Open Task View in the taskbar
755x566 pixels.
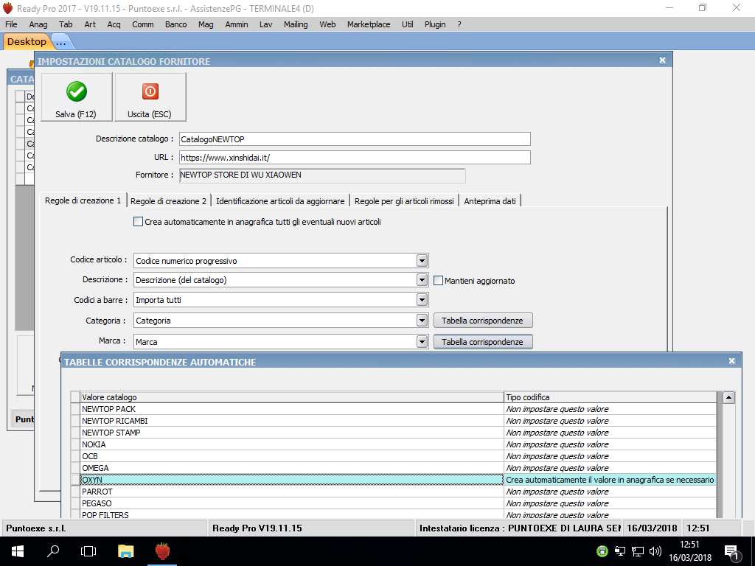88,551
